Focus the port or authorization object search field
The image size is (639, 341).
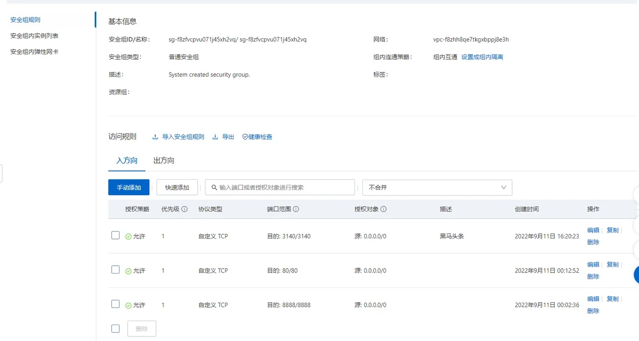(x=280, y=187)
